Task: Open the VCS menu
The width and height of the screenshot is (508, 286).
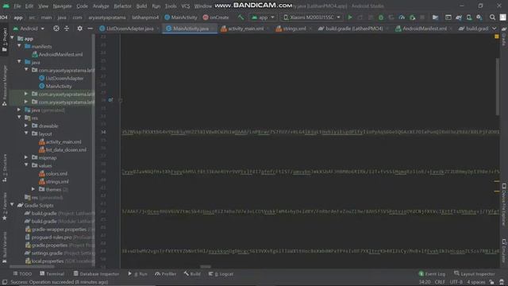Action: pyautogui.click(x=185, y=6)
